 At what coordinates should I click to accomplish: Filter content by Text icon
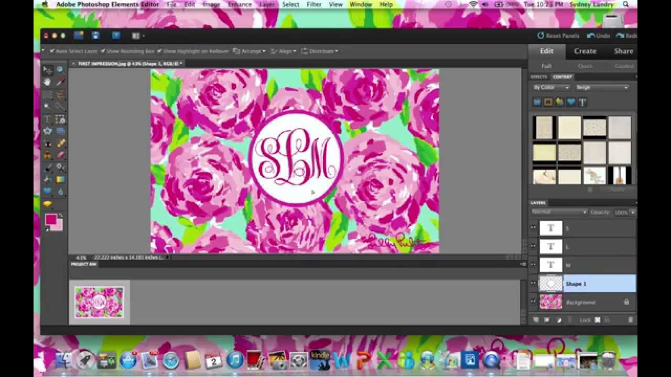point(582,102)
